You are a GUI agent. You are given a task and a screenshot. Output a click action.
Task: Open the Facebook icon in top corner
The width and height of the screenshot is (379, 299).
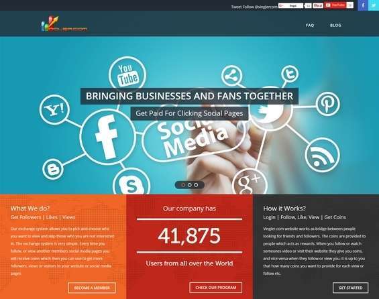[363, 5]
